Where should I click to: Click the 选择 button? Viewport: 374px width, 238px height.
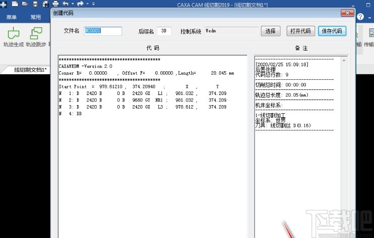click(271, 31)
